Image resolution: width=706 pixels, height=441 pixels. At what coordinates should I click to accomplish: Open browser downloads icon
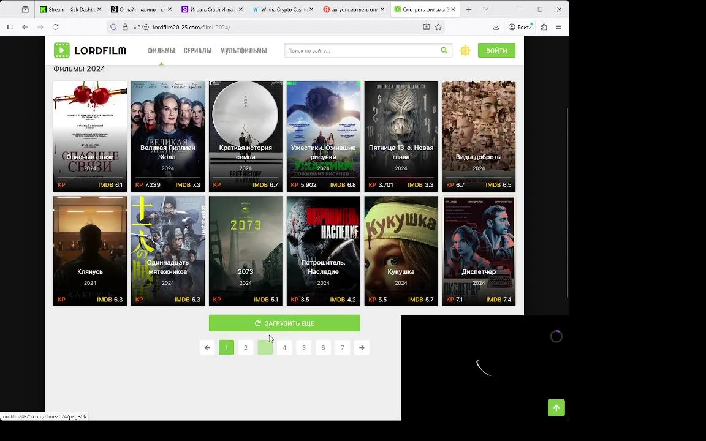(496, 27)
